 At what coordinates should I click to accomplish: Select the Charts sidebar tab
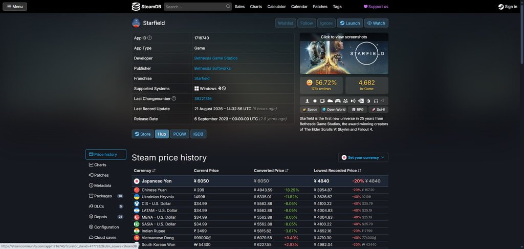coord(106,164)
